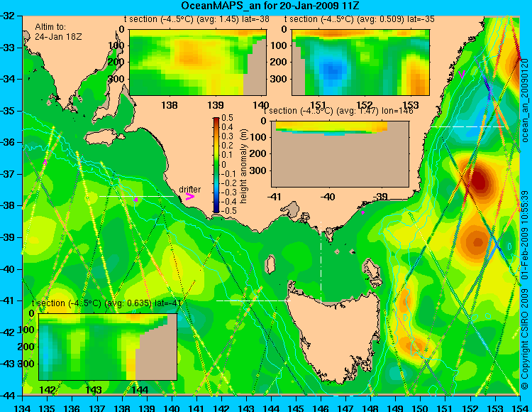Select the 'Altim to: 24-Jan 18Z' note
The width and height of the screenshot is (532, 412).
point(58,31)
